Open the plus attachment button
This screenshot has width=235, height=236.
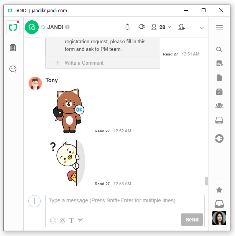pos(35,201)
